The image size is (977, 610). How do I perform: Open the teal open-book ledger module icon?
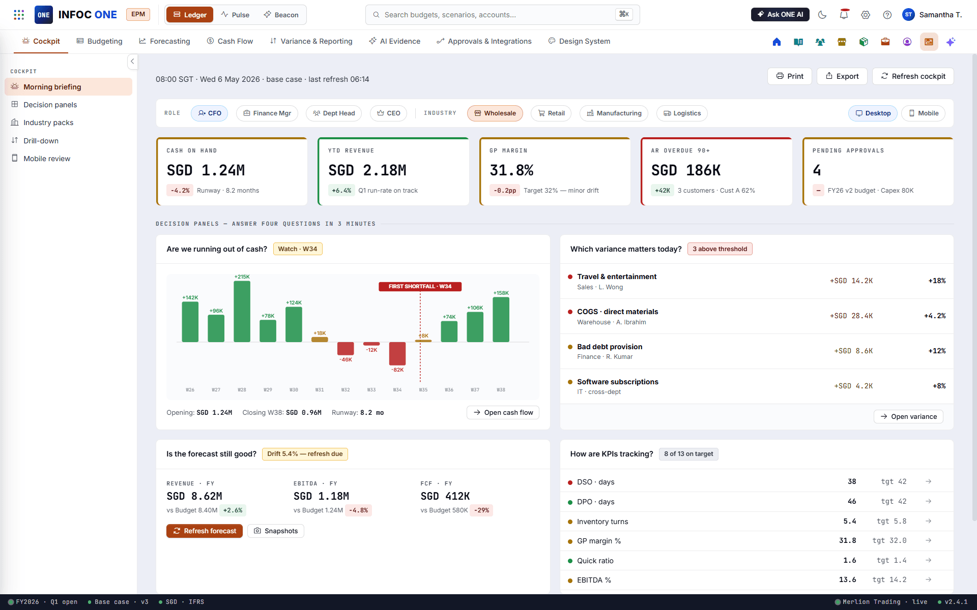[x=798, y=42]
